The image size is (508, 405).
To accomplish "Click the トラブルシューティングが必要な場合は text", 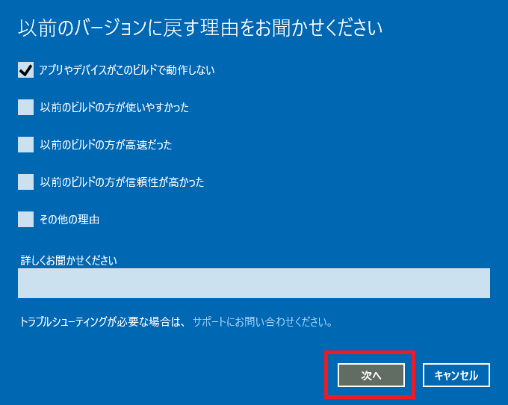I will (x=102, y=322).
